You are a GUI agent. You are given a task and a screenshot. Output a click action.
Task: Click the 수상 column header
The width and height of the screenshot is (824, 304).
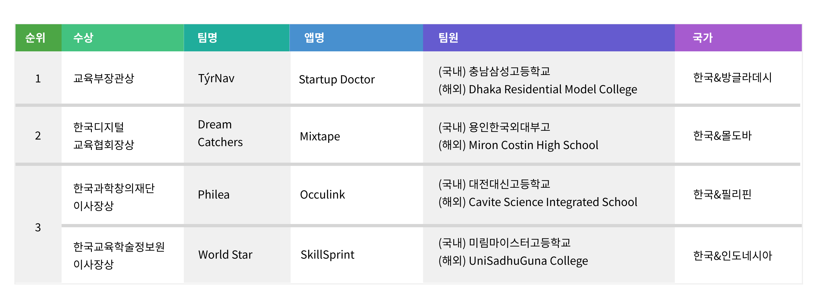[x=123, y=38]
